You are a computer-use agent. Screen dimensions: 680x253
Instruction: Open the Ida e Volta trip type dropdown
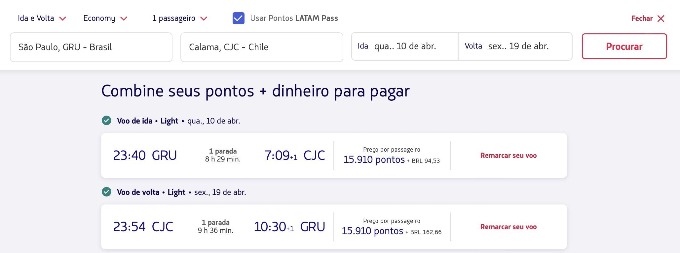tap(42, 18)
